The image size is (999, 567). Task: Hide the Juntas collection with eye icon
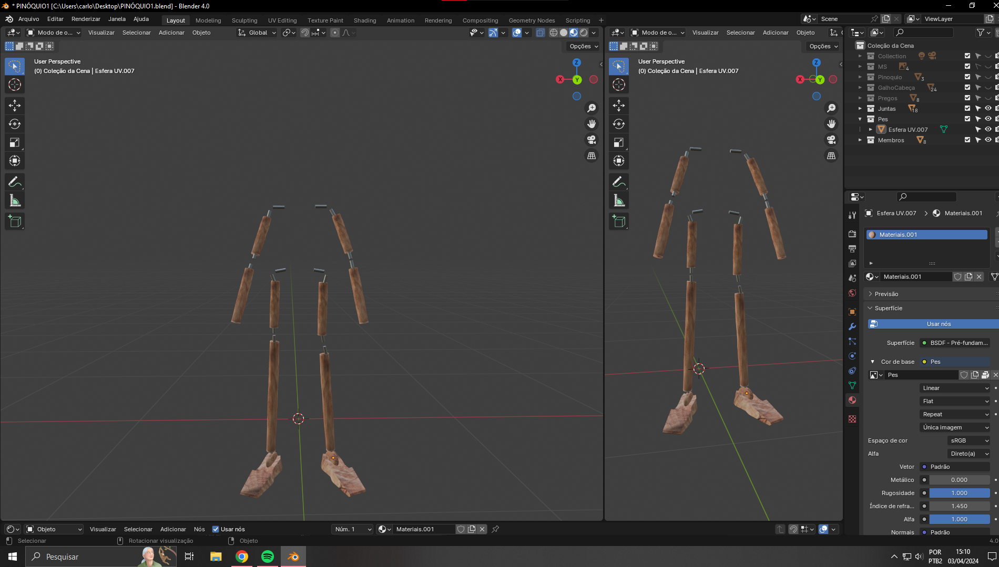click(x=988, y=108)
